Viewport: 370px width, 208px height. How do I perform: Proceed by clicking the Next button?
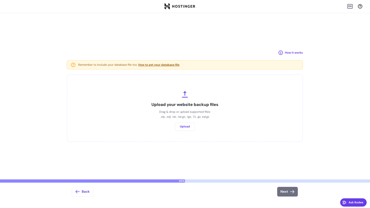tap(287, 191)
